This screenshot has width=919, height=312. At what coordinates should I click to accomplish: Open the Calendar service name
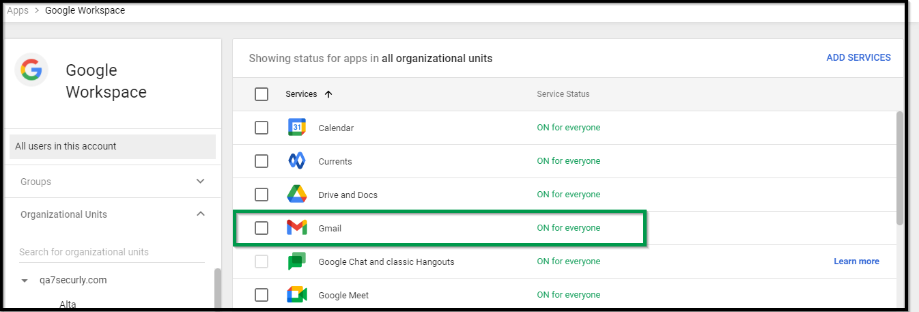[336, 128]
